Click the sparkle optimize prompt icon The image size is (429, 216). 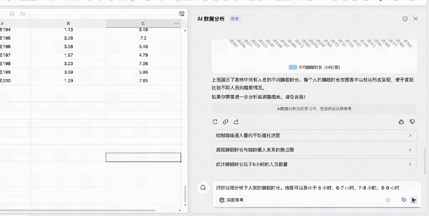coord(404,200)
